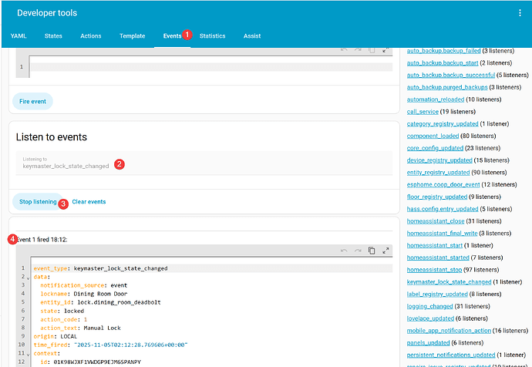This screenshot has width=532, height=367.
Task: Open auto_backup.backup_failed event link
Action: tap(443, 51)
